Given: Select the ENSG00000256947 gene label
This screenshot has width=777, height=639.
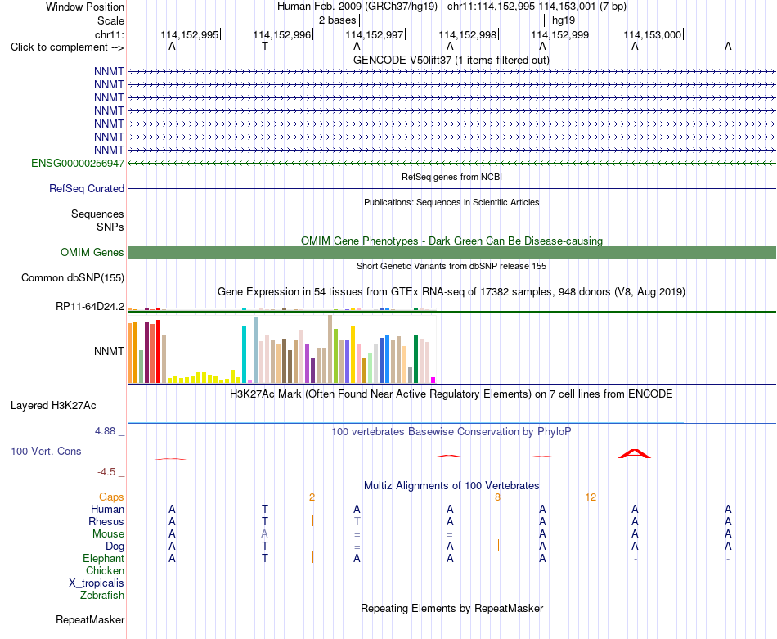Looking at the screenshot, I should (x=78, y=163).
